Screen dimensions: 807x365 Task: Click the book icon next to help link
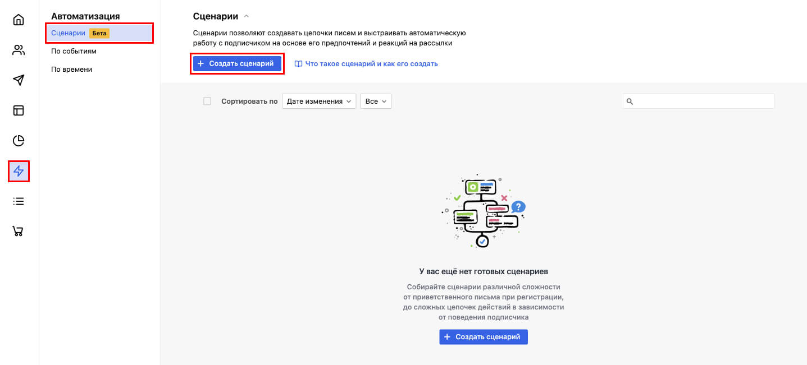[298, 63]
